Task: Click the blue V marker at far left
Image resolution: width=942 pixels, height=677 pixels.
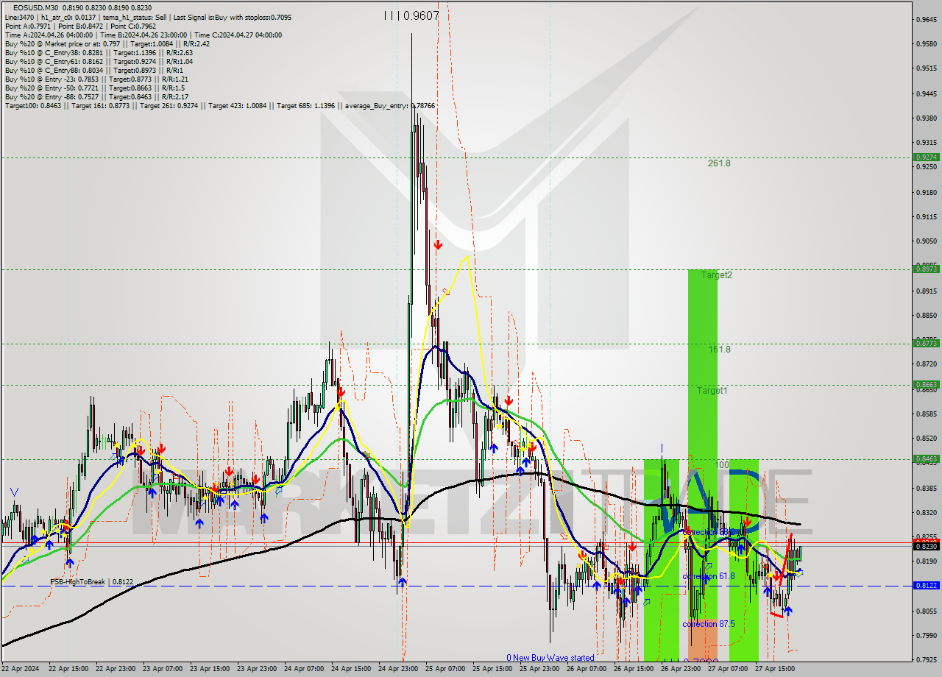Action: tap(15, 492)
